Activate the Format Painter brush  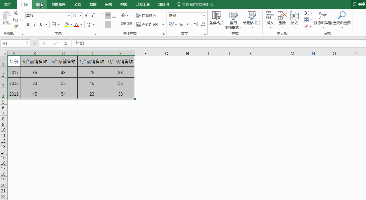[16, 26]
